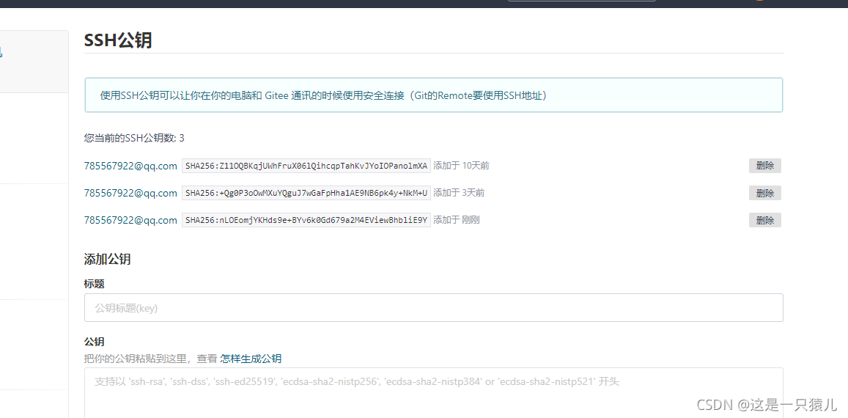This screenshot has width=848, height=418.
Task: Click into the 公钥 textarea field
Action: tap(434, 393)
